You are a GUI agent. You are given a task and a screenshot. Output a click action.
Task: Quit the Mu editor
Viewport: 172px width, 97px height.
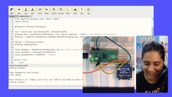pos(88,11)
